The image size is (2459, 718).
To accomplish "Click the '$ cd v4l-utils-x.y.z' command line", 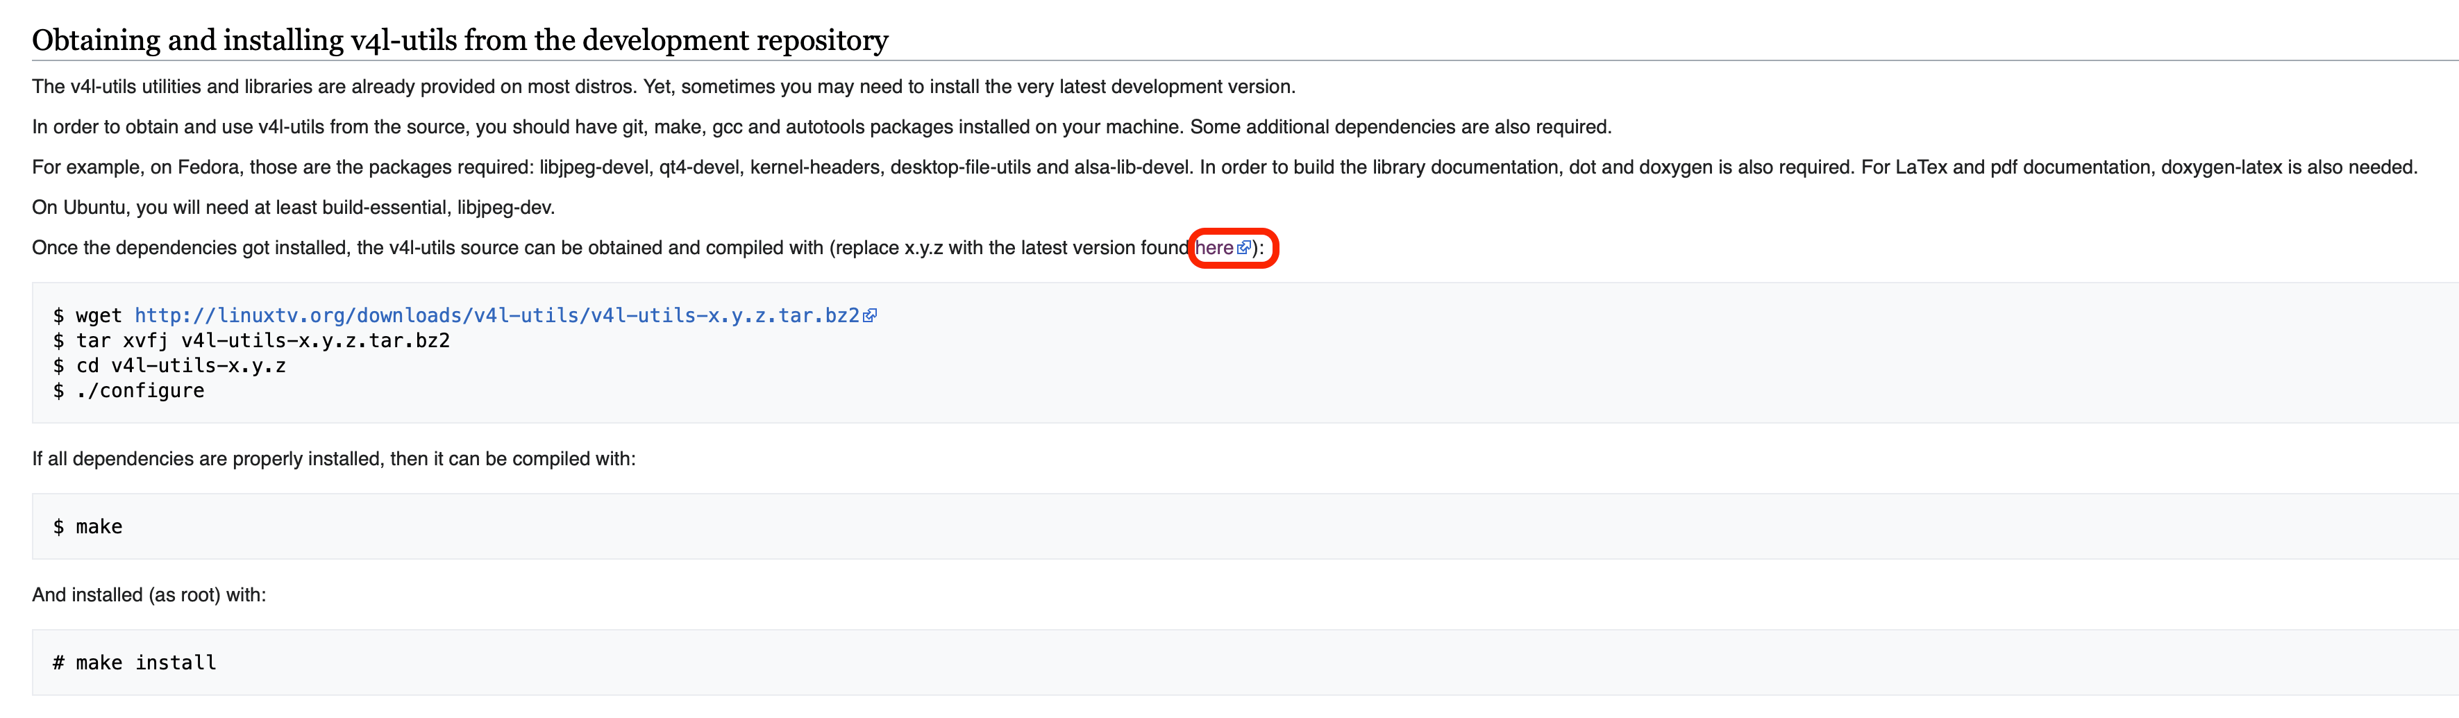I will tap(169, 366).
